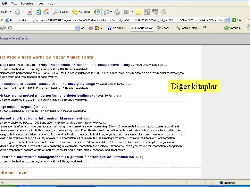Open Internet and Electronic Information Management link
Image resolution: width=250 pixels, height=187 pixels.
point(41,118)
